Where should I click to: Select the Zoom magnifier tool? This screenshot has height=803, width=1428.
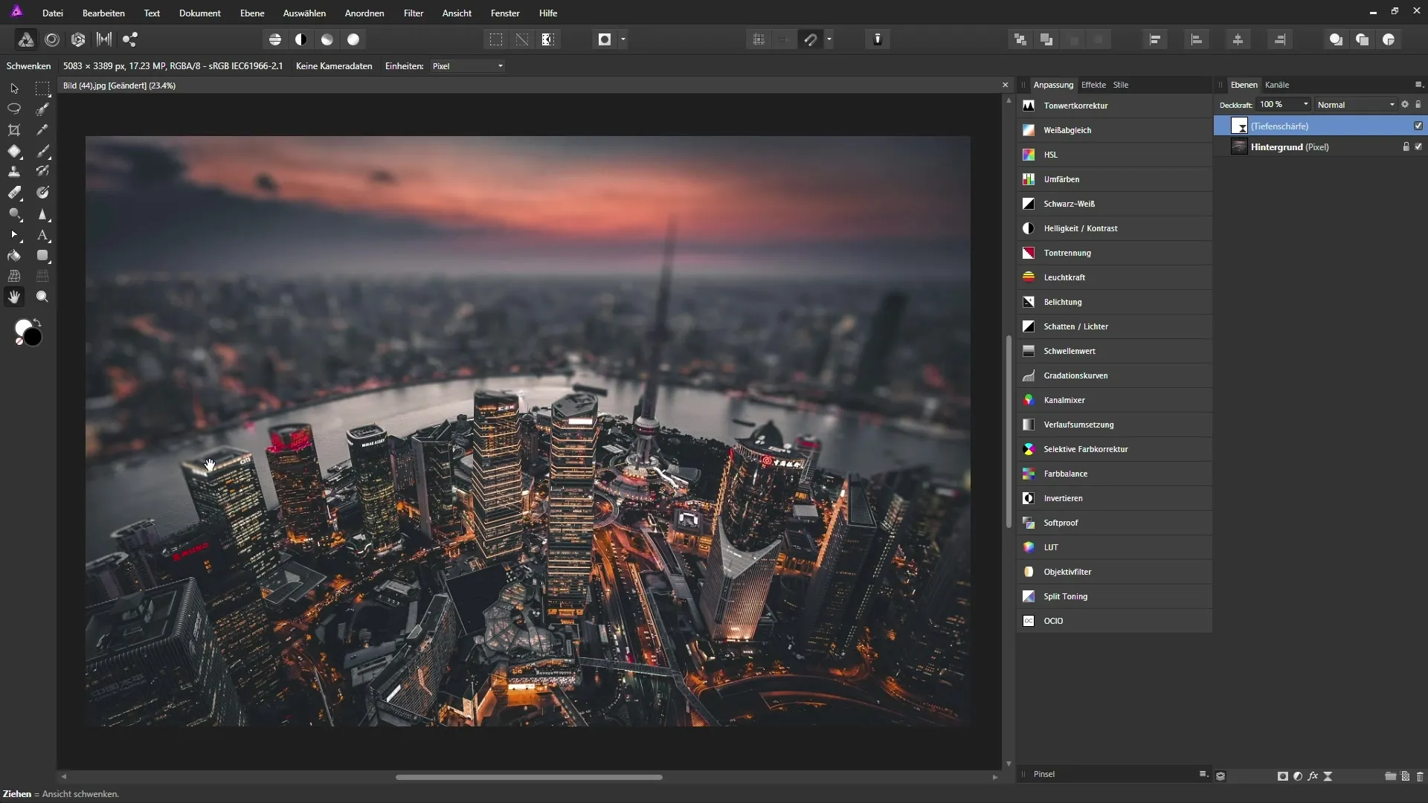42,297
